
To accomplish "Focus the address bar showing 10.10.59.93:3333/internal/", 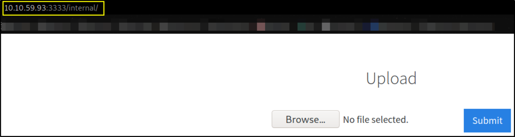I will tap(53, 8).
